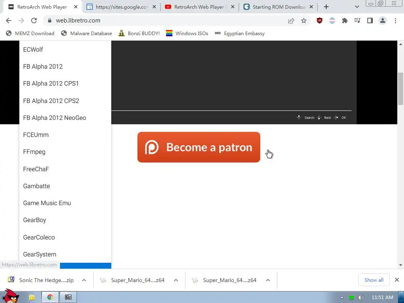The width and height of the screenshot is (404, 303).
Task: Open the media controls icon
Action: point(357,21)
